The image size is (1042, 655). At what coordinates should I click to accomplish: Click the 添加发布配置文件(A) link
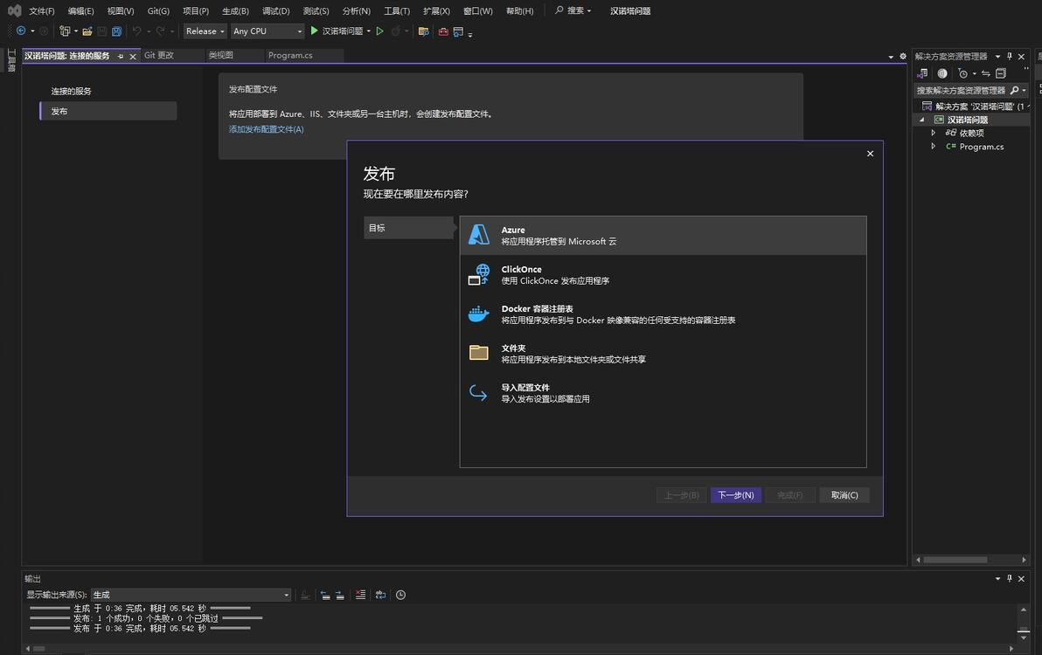pos(266,129)
